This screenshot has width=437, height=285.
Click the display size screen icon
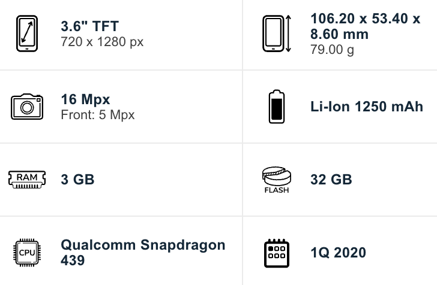click(27, 34)
